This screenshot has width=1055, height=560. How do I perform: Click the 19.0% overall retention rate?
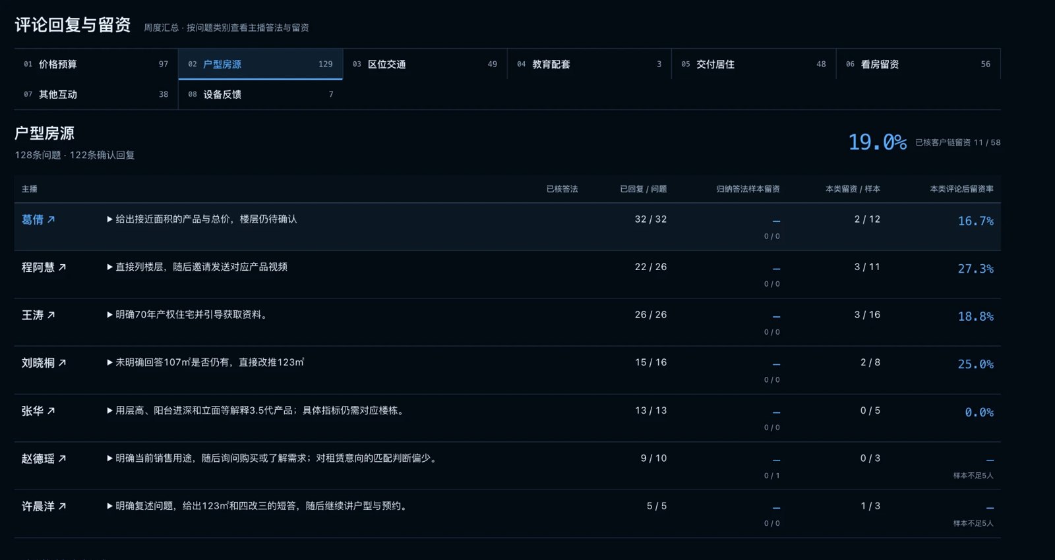pyautogui.click(x=877, y=142)
